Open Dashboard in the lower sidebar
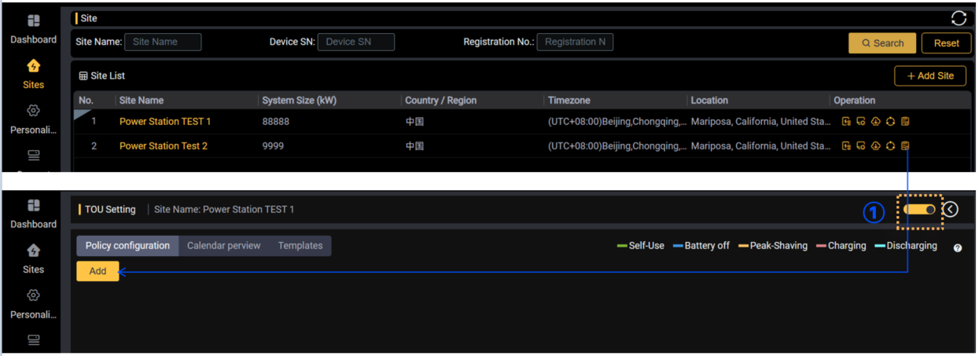979x356 pixels. click(x=33, y=214)
